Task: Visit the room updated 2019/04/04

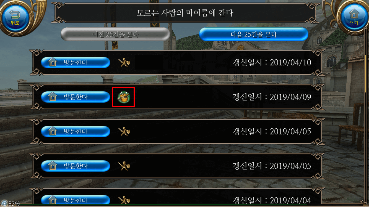Action: [76, 200]
